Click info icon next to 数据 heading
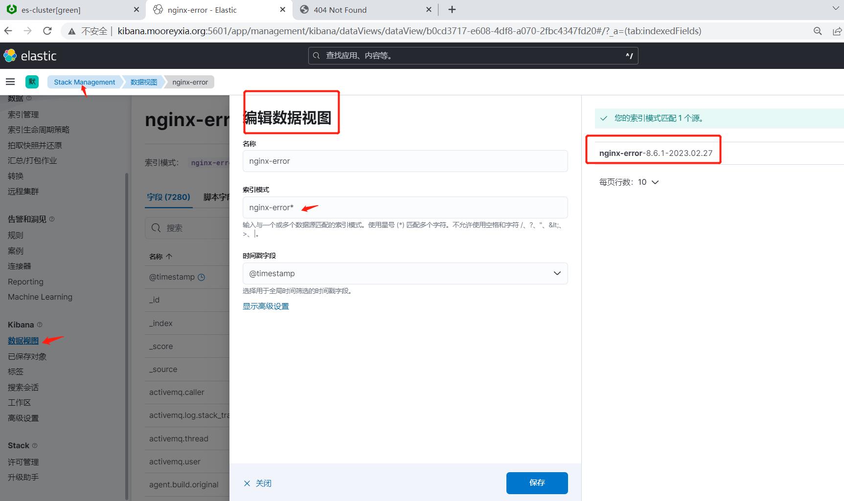The image size is (844, 501). 28,98
